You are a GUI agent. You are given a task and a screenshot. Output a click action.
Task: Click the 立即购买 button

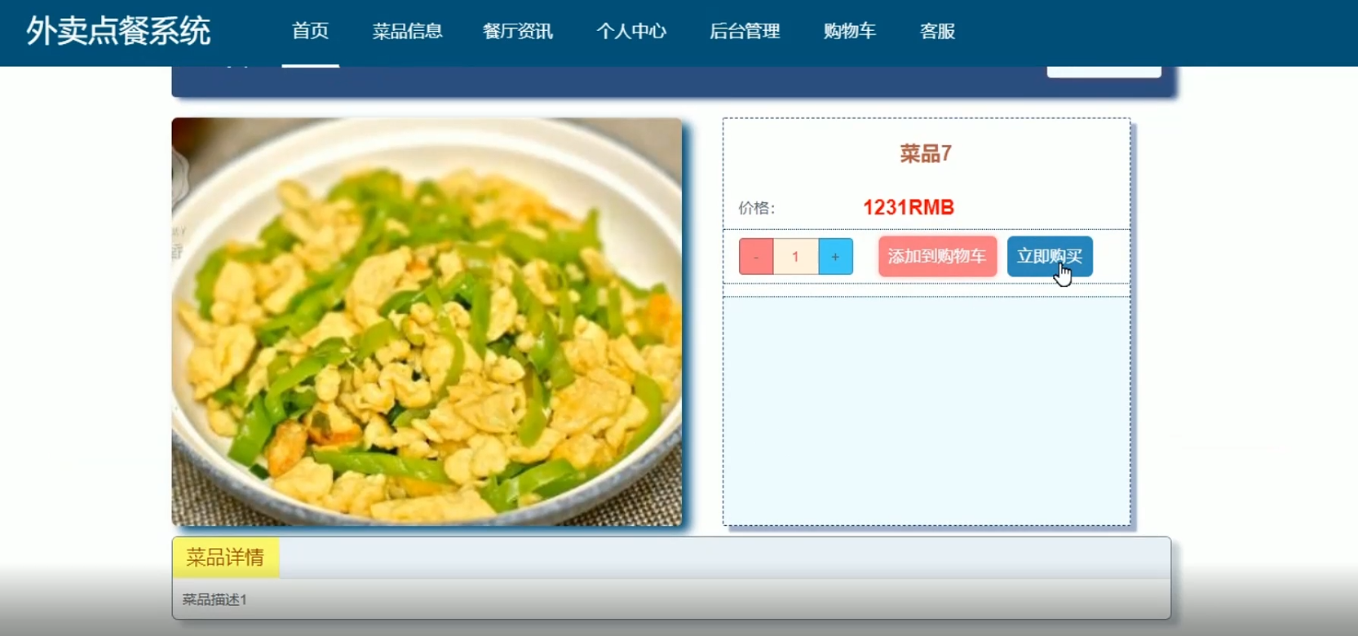tap(1050, 257)
